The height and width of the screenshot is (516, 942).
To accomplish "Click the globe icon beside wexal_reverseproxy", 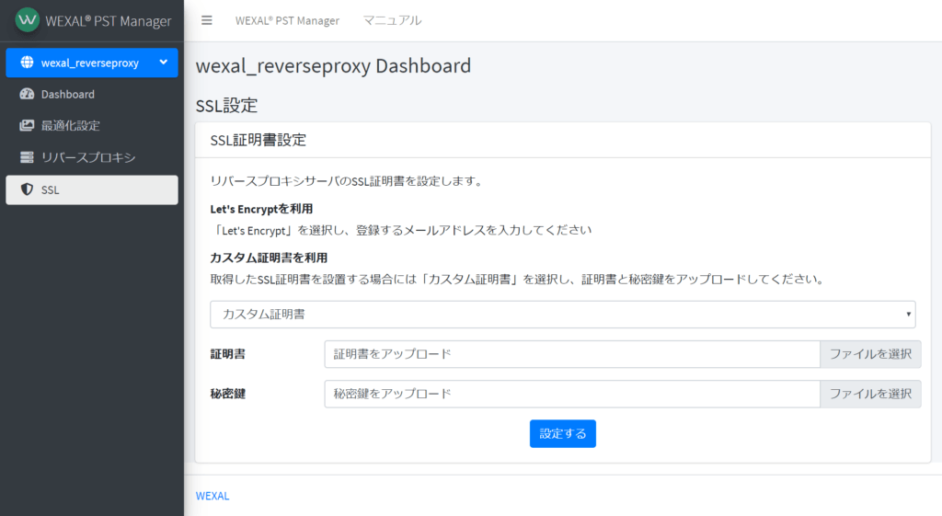I will (27, 63).
